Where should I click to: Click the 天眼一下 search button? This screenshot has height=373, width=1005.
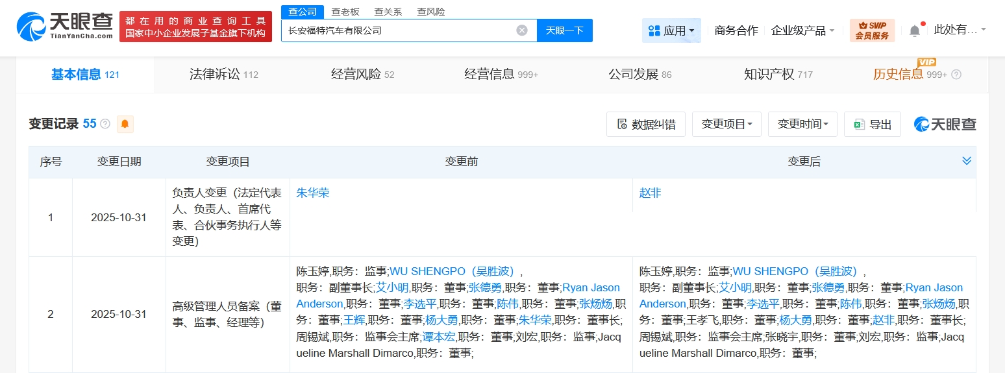pyautogui.click(x=564, y=30)
